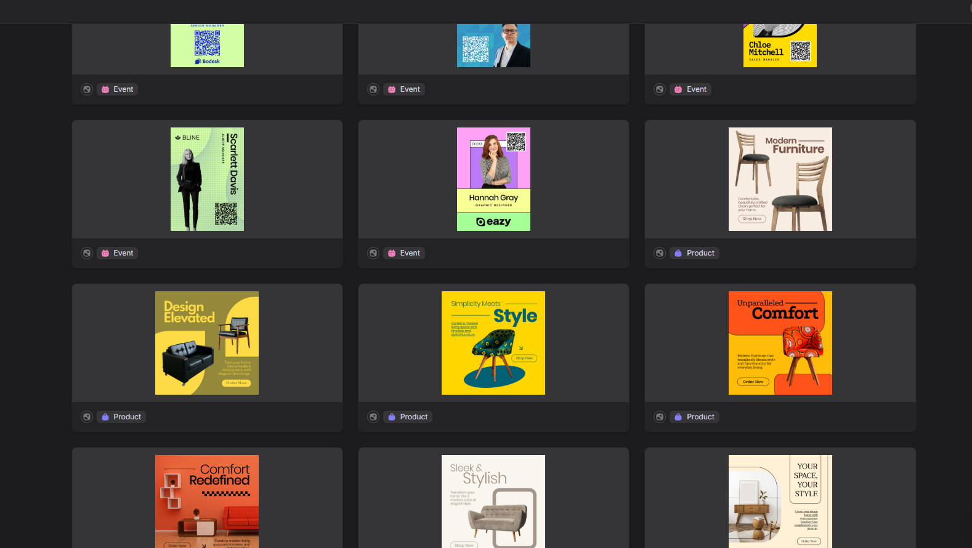Open the blue badge template with man in glasses
972x548 pixels.
coord(493,46)
